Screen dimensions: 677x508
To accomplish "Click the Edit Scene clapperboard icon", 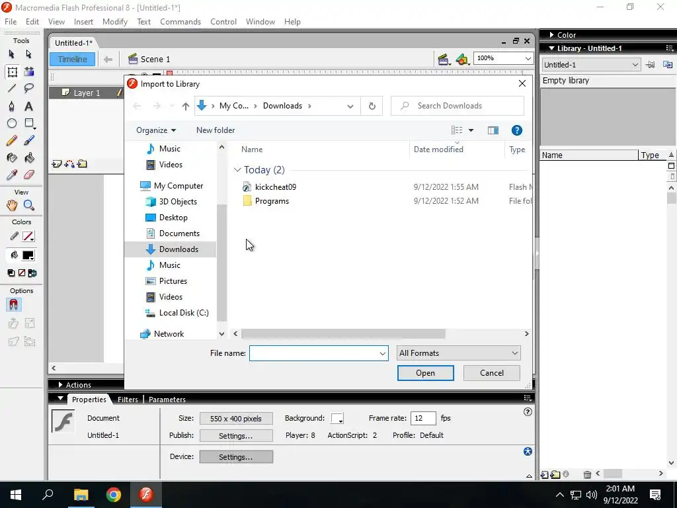I will (x=444, y=59).
